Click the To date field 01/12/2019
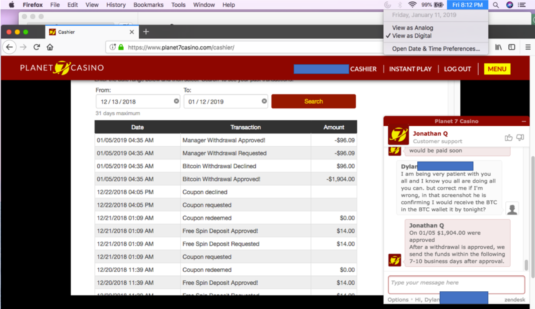 click(226, 101)
